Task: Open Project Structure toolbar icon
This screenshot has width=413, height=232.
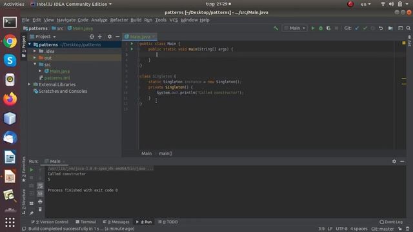Action: click(390, 28)
